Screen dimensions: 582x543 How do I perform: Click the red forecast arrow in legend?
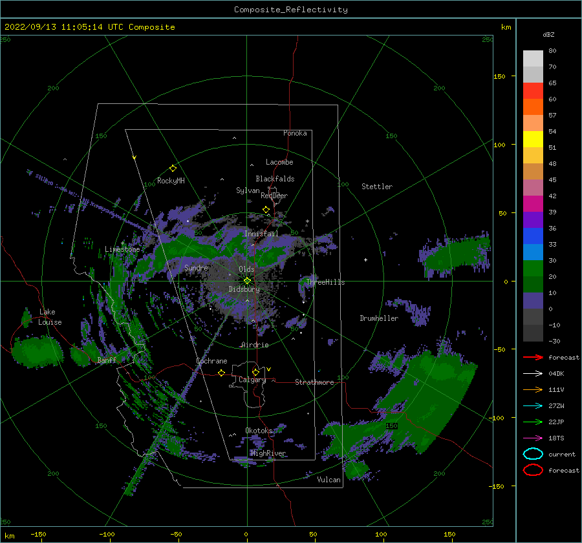point(533,357)
